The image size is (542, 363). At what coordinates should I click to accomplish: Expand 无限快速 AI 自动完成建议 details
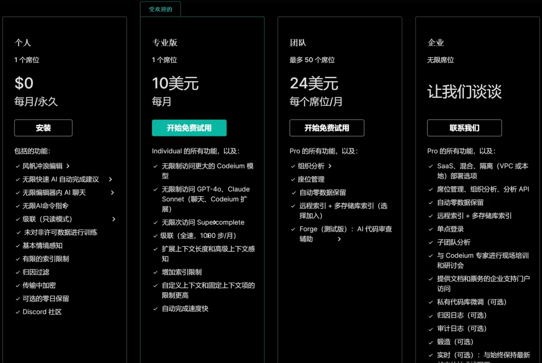click(110, 179)
